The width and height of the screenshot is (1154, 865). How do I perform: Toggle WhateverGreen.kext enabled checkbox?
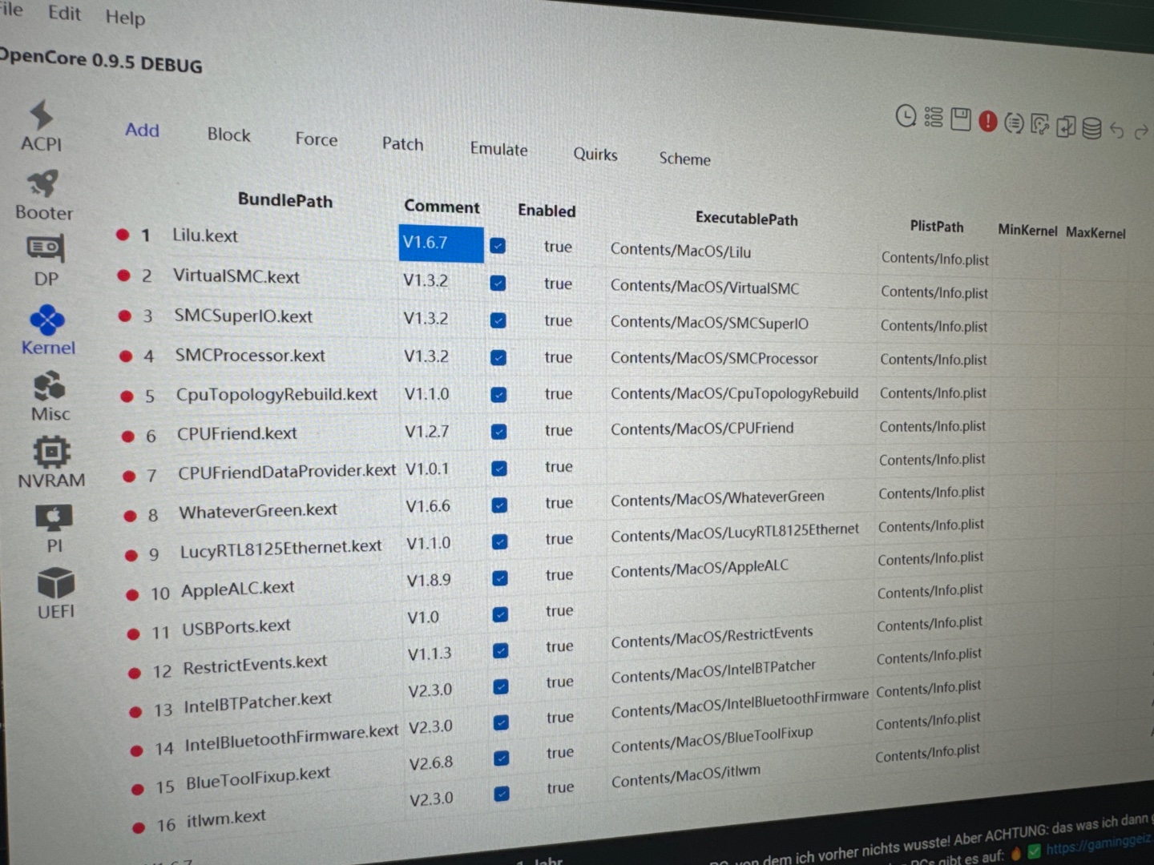click(499, 505)
